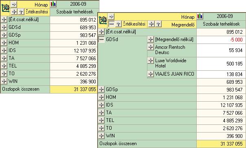Expand GDSd row in left table

point(4,27)
